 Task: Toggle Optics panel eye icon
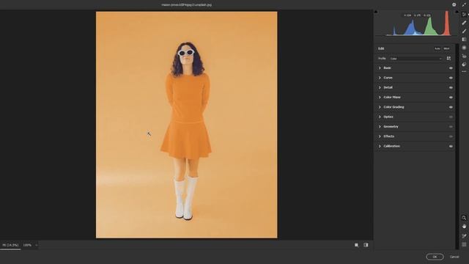(451, 117)
